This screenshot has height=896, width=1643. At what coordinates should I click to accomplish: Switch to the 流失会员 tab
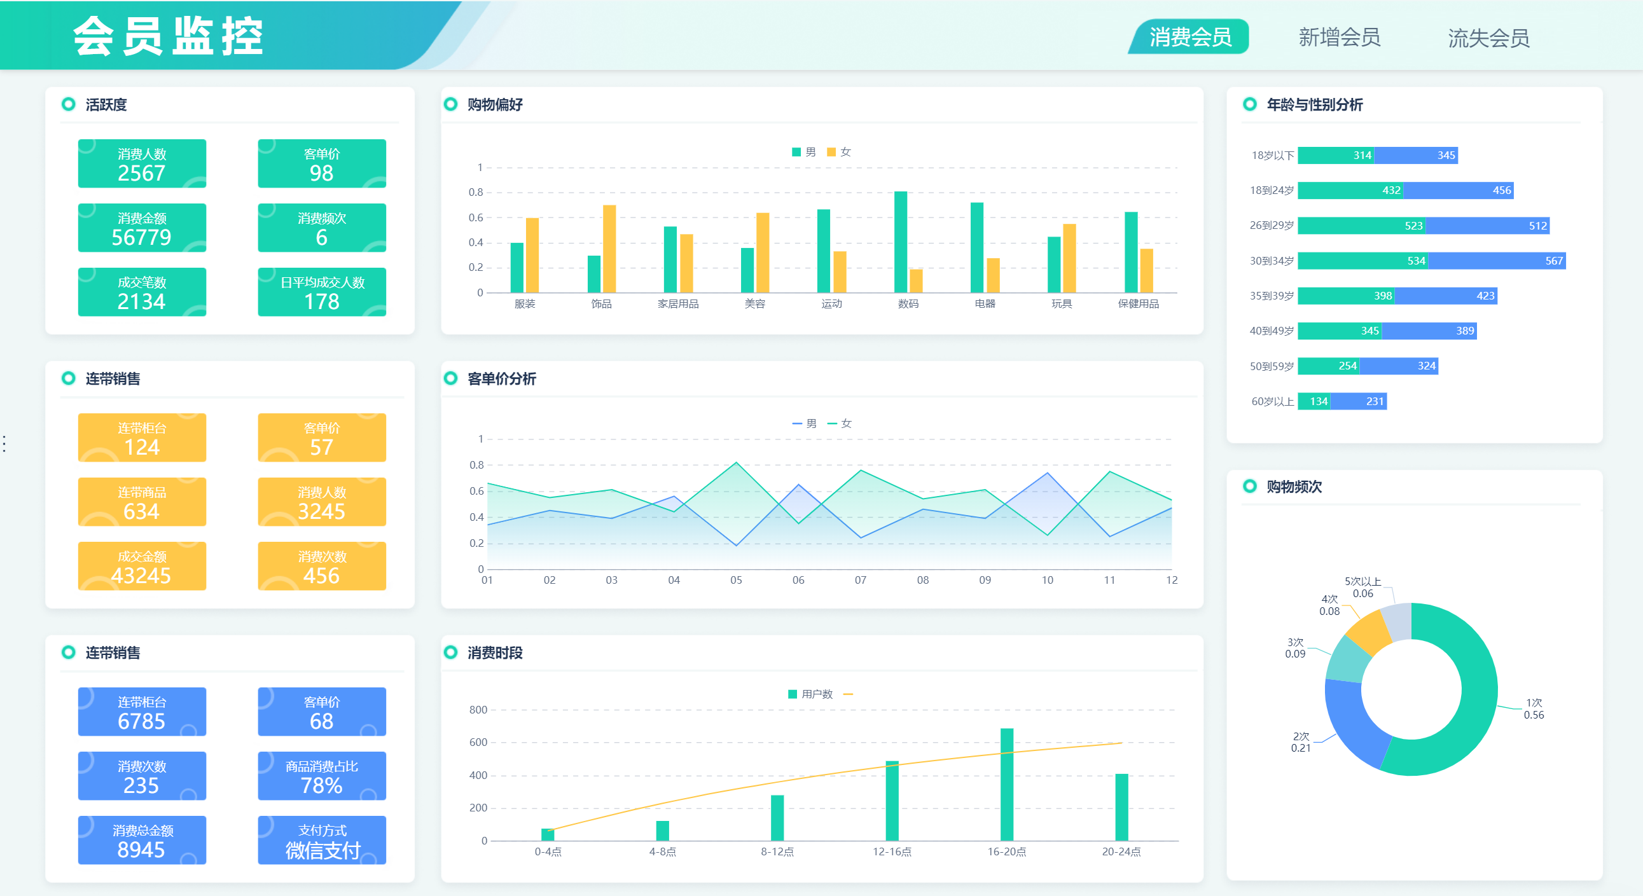pyautogui.click(x=1488, y=38)
